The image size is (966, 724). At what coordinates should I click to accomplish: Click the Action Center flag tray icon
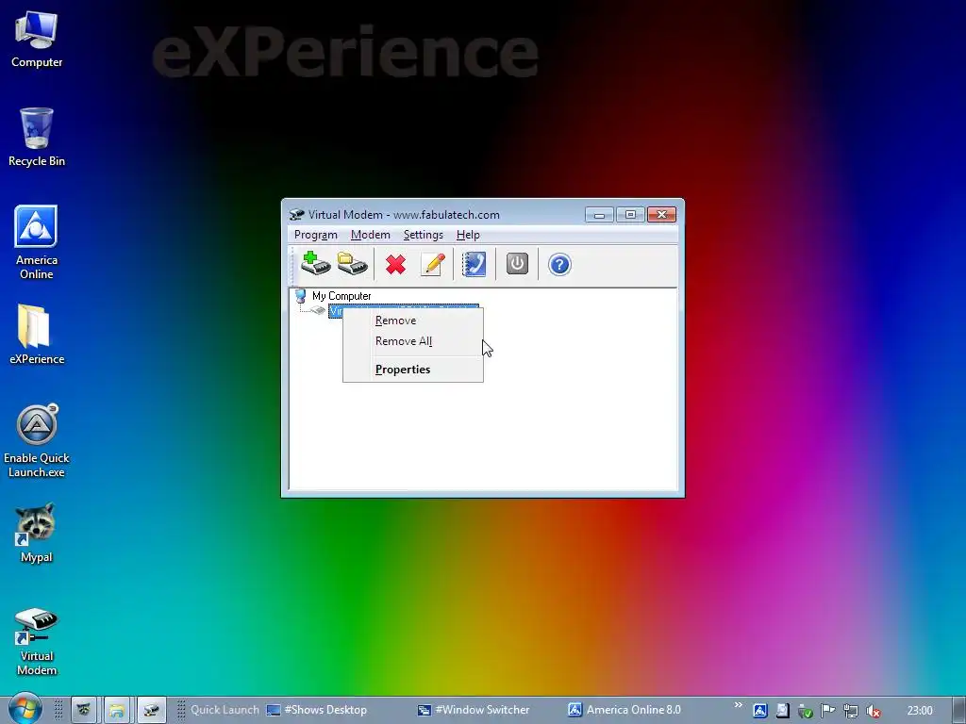point(827,711)
